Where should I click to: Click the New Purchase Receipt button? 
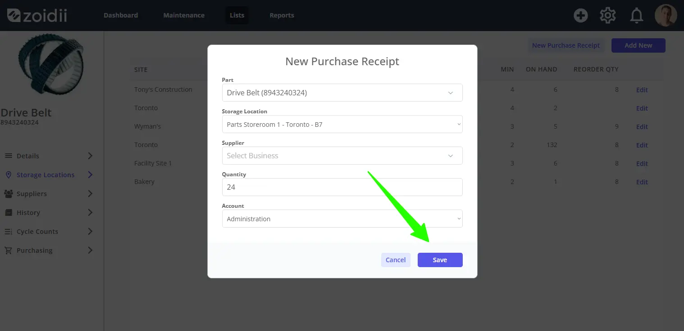pos(566,45)
